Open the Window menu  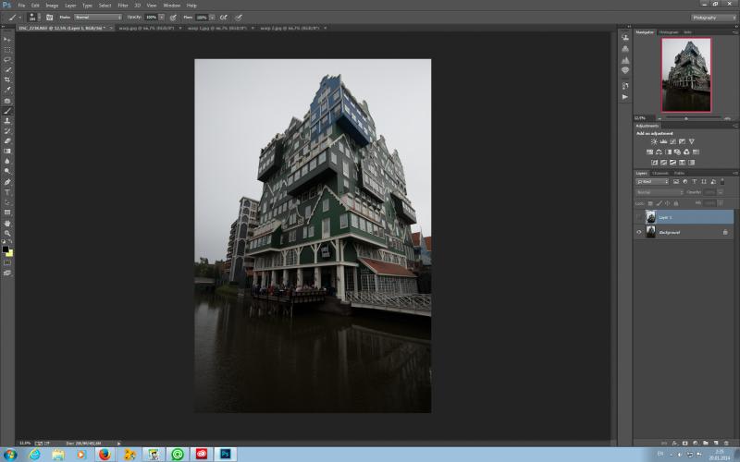click(172, 6)
